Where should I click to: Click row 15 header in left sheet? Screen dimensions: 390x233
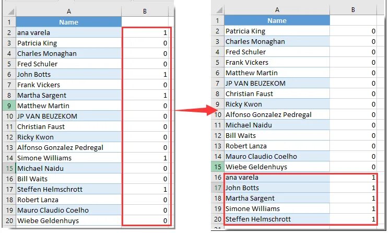[x=9, y=168]
